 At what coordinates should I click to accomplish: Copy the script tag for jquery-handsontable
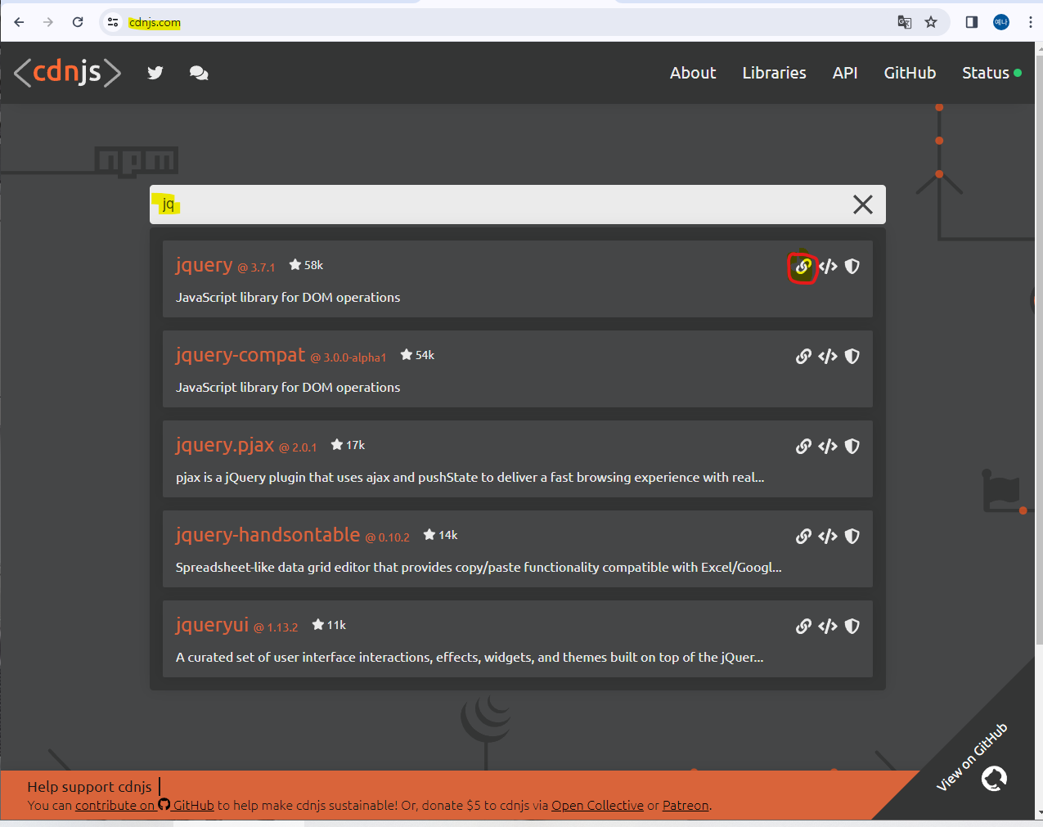pyautogui.click(x=828, y=537)
